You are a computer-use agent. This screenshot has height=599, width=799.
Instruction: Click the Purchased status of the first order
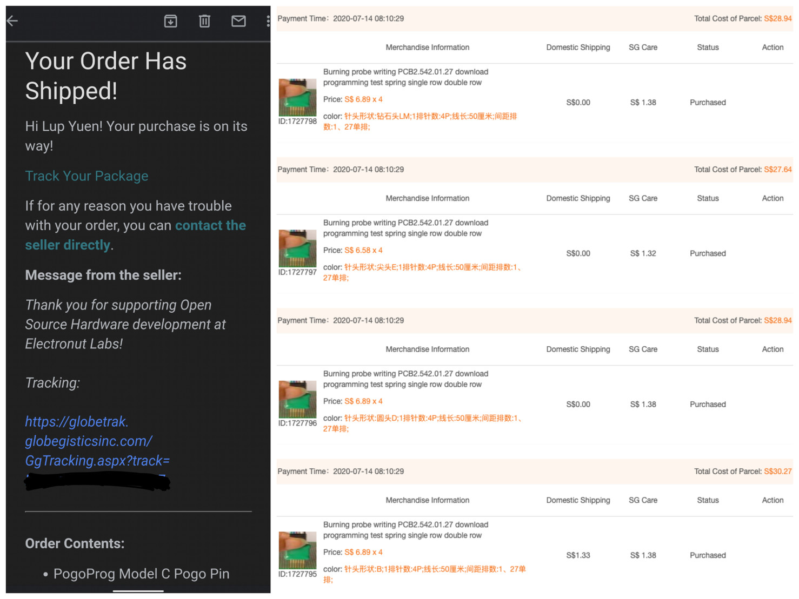click(x=708, y=103)
